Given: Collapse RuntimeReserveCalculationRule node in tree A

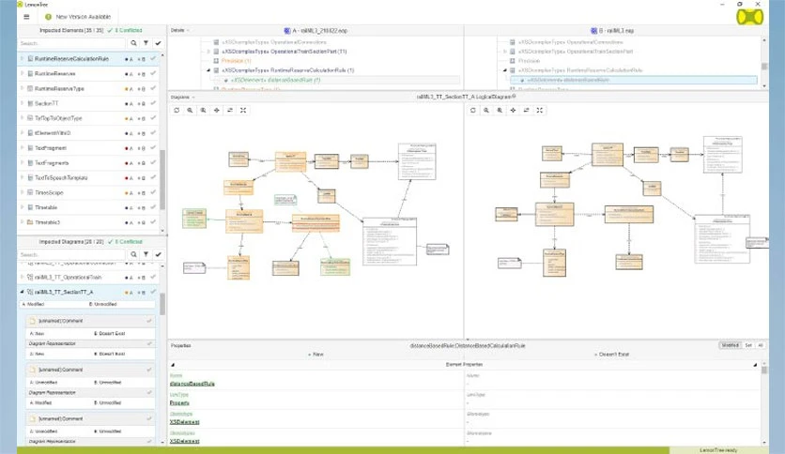Looking at the screenshot, I should point(208,70).
